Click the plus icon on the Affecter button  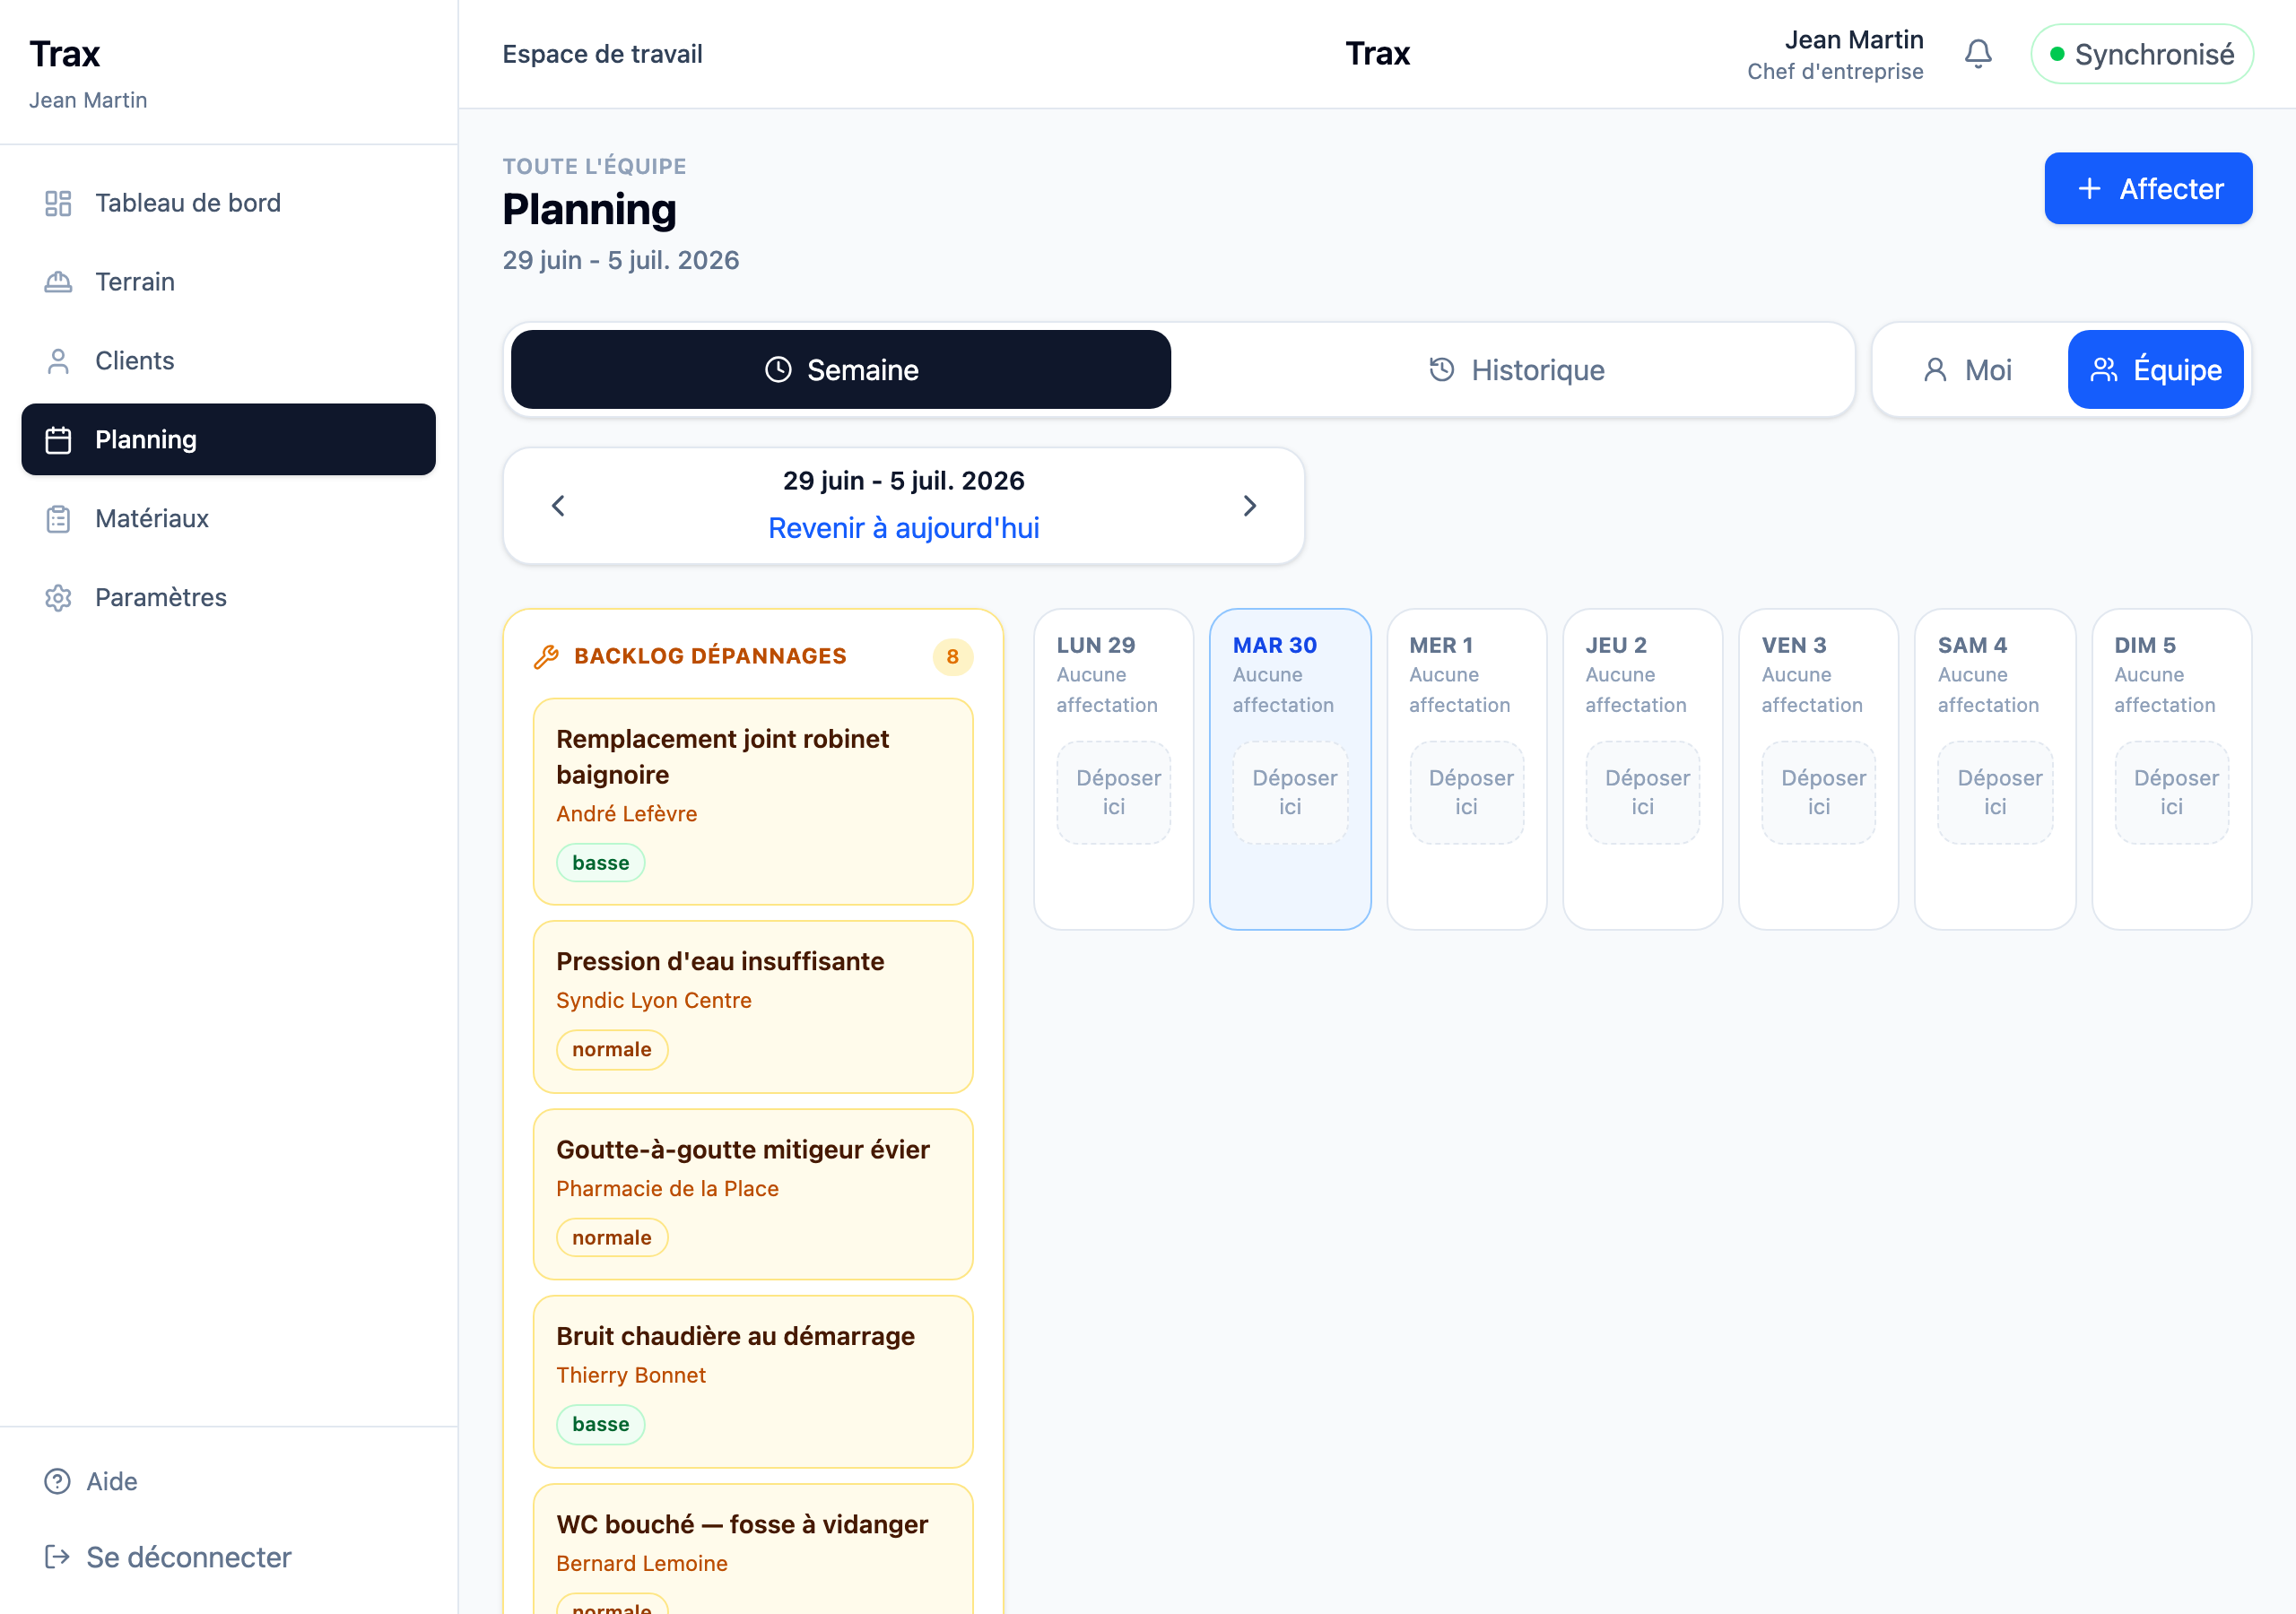click(x=2089, y=189)
